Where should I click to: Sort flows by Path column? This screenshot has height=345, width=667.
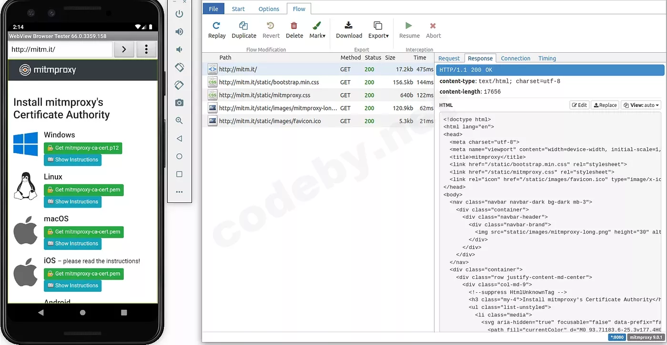click(225, 57)
